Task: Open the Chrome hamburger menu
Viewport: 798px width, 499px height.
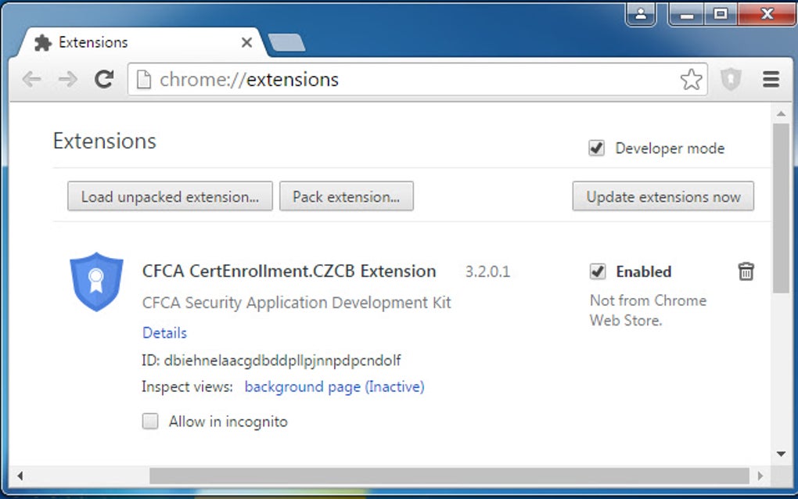Action: pyautogui.click(x=771, y=79)
